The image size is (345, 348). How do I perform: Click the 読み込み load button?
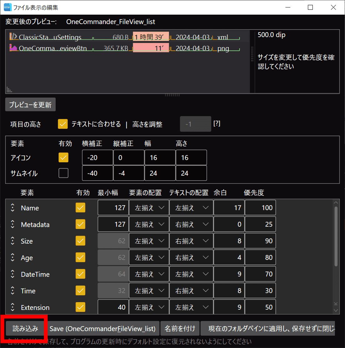pyautogui.click(x=25, y=328)
